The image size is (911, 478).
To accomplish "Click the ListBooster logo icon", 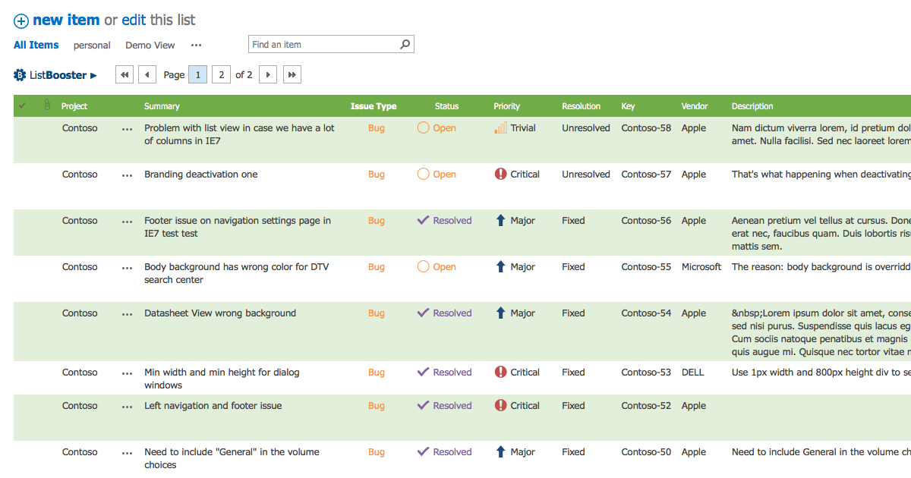I will (18, 74).
